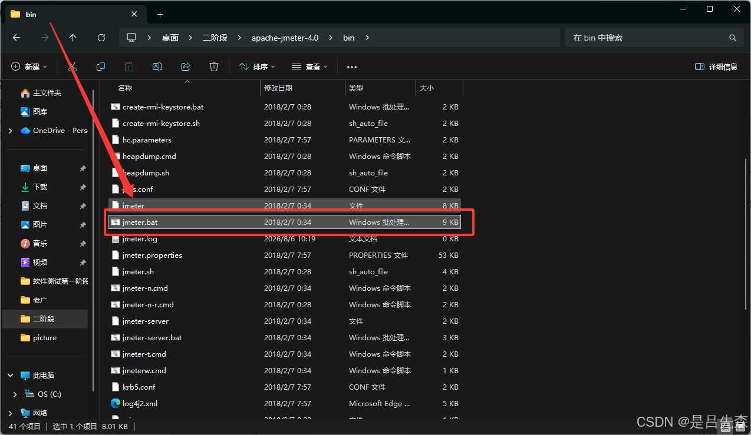The width and height of the screenshot is (751, 435).
Task: Select jmeter.properties file
Action: [285, 255]
